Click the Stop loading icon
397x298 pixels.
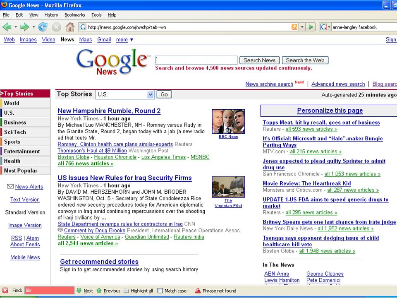(x=56, y=27)
